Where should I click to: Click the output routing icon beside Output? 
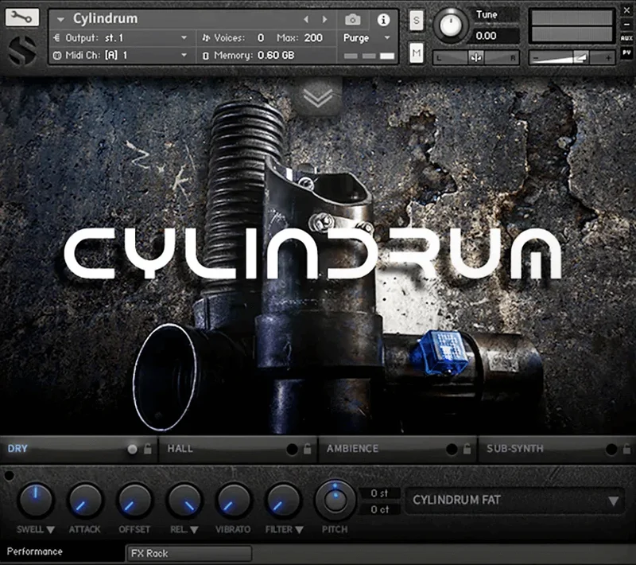pyautogui.click(x=56, y=37)
